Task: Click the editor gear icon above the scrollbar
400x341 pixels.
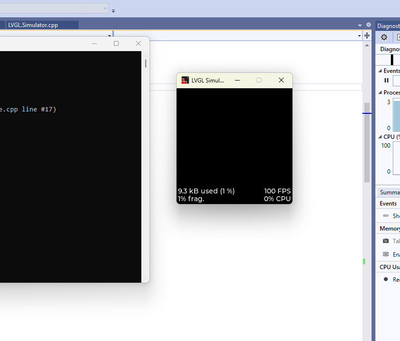Action: (x=368, y=24)
